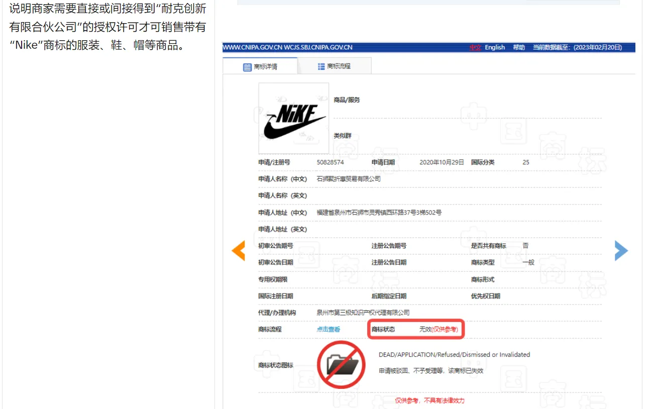Click the 申请被驳回、不予受理等 explanation line

pyautogui.click(x=431, y=371)
